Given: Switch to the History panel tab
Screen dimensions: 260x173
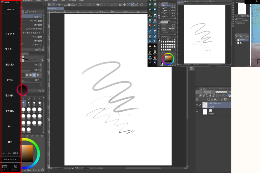Looking at the screenshot, I should point(213,89).
